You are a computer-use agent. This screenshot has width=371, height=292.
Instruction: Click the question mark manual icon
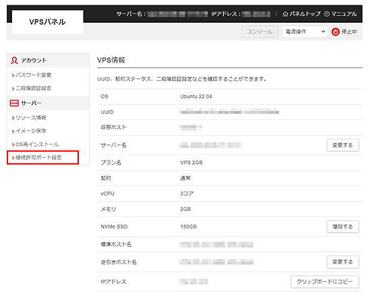pos(326,14)
